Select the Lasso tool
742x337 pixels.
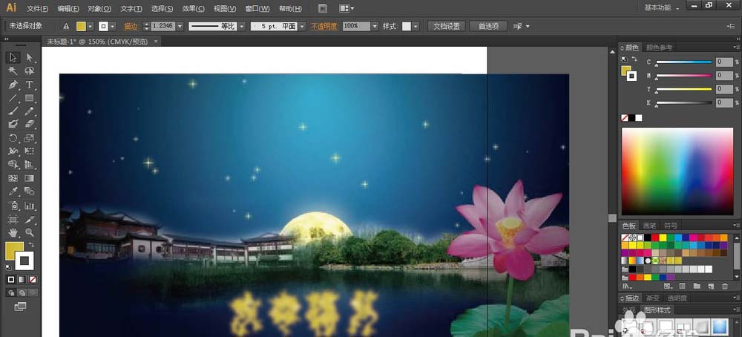pyautogui.click(x=30, y=71)
